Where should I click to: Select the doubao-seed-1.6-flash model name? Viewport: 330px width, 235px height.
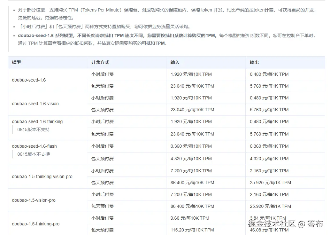tap(34, 146)
